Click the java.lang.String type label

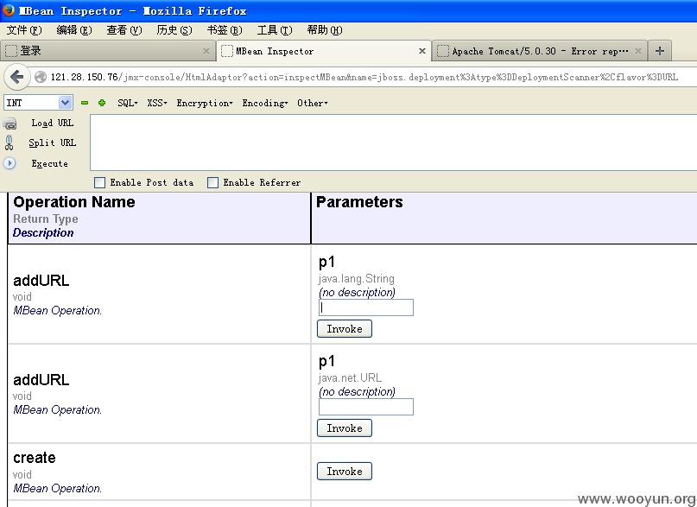tap(357, 279)
